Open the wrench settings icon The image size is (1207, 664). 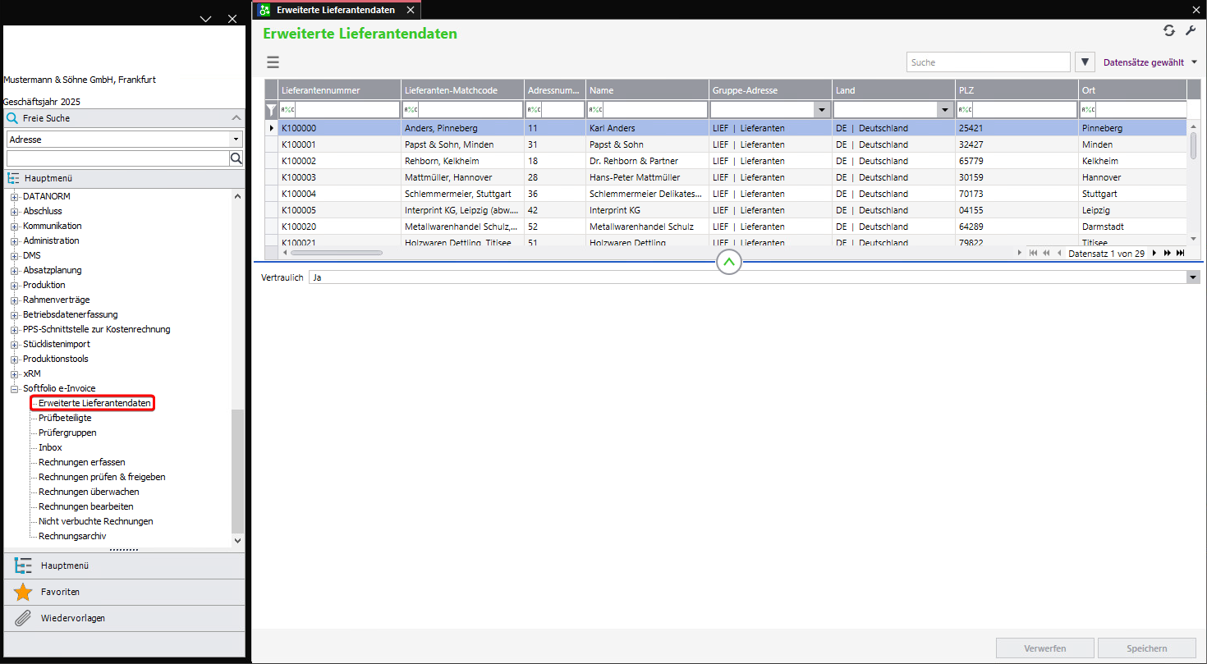[x=1191, y=31]
